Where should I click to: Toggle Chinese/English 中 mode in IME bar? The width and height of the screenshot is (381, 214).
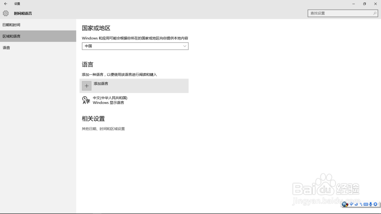coord(351,204)
